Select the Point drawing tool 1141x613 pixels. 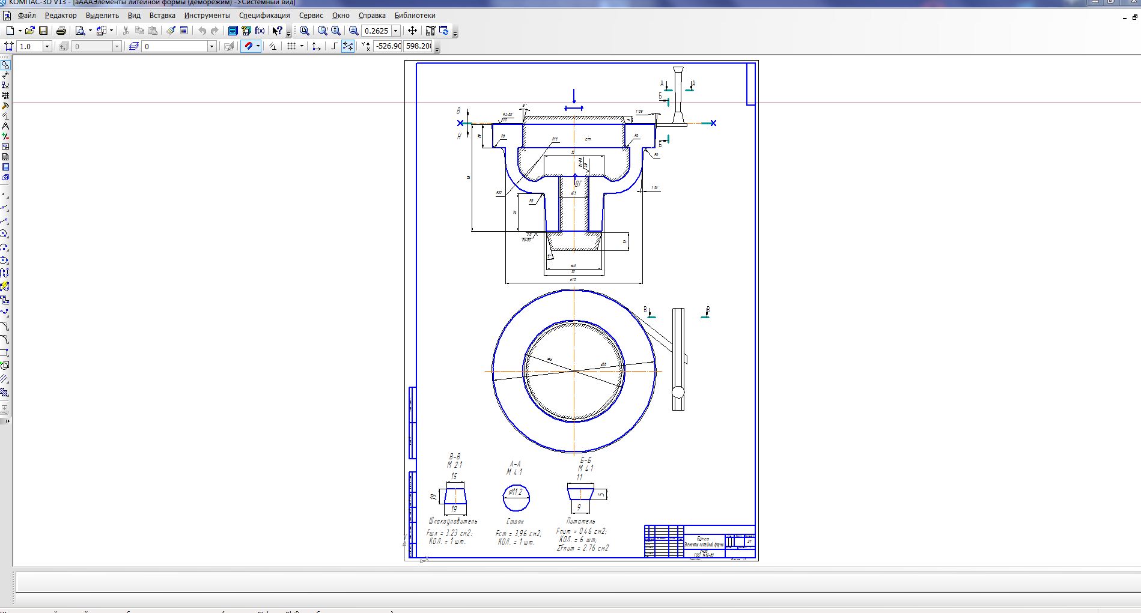[x=5, y=195]
